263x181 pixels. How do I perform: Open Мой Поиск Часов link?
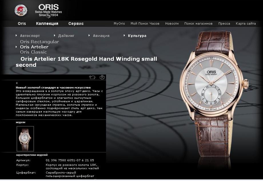click(145, 23)
